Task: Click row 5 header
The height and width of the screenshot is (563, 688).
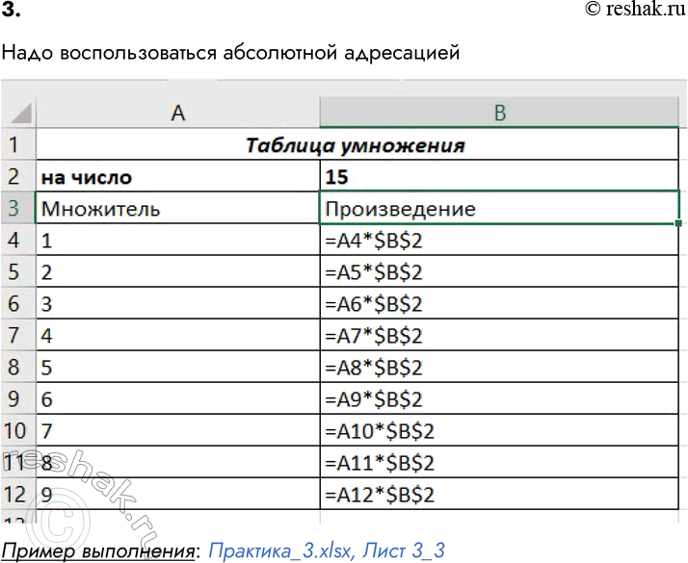Action: pyautogui.click(x=16, y=271)
